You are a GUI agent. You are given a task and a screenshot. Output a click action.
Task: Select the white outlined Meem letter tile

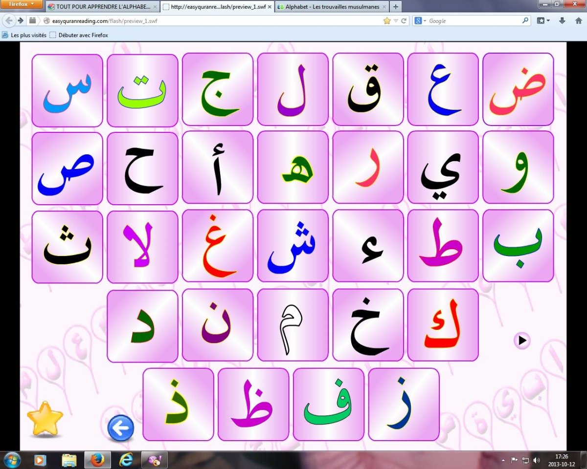293,325
